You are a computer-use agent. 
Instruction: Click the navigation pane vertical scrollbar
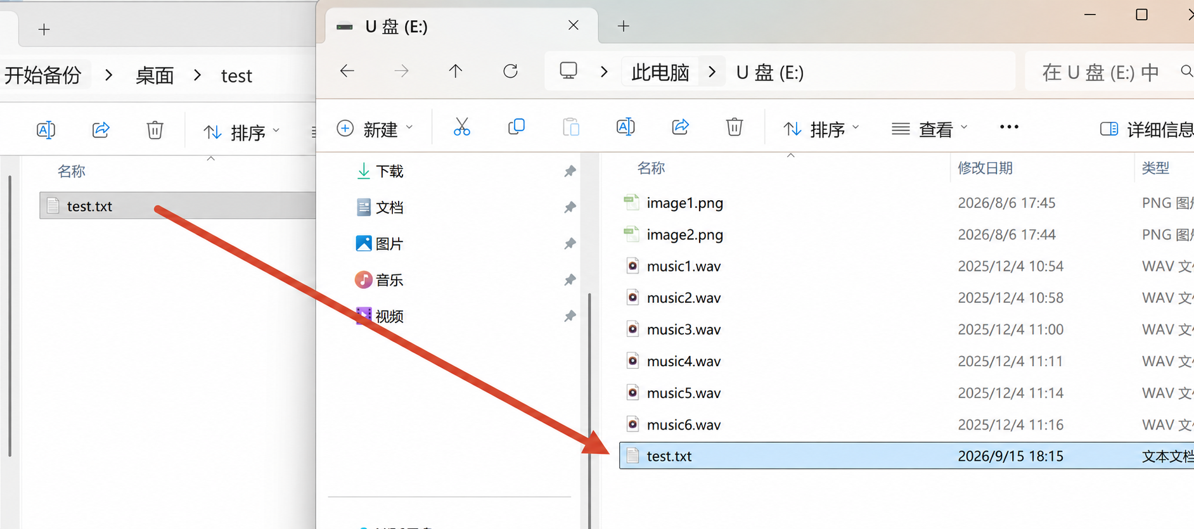click(x=589, y=410)
